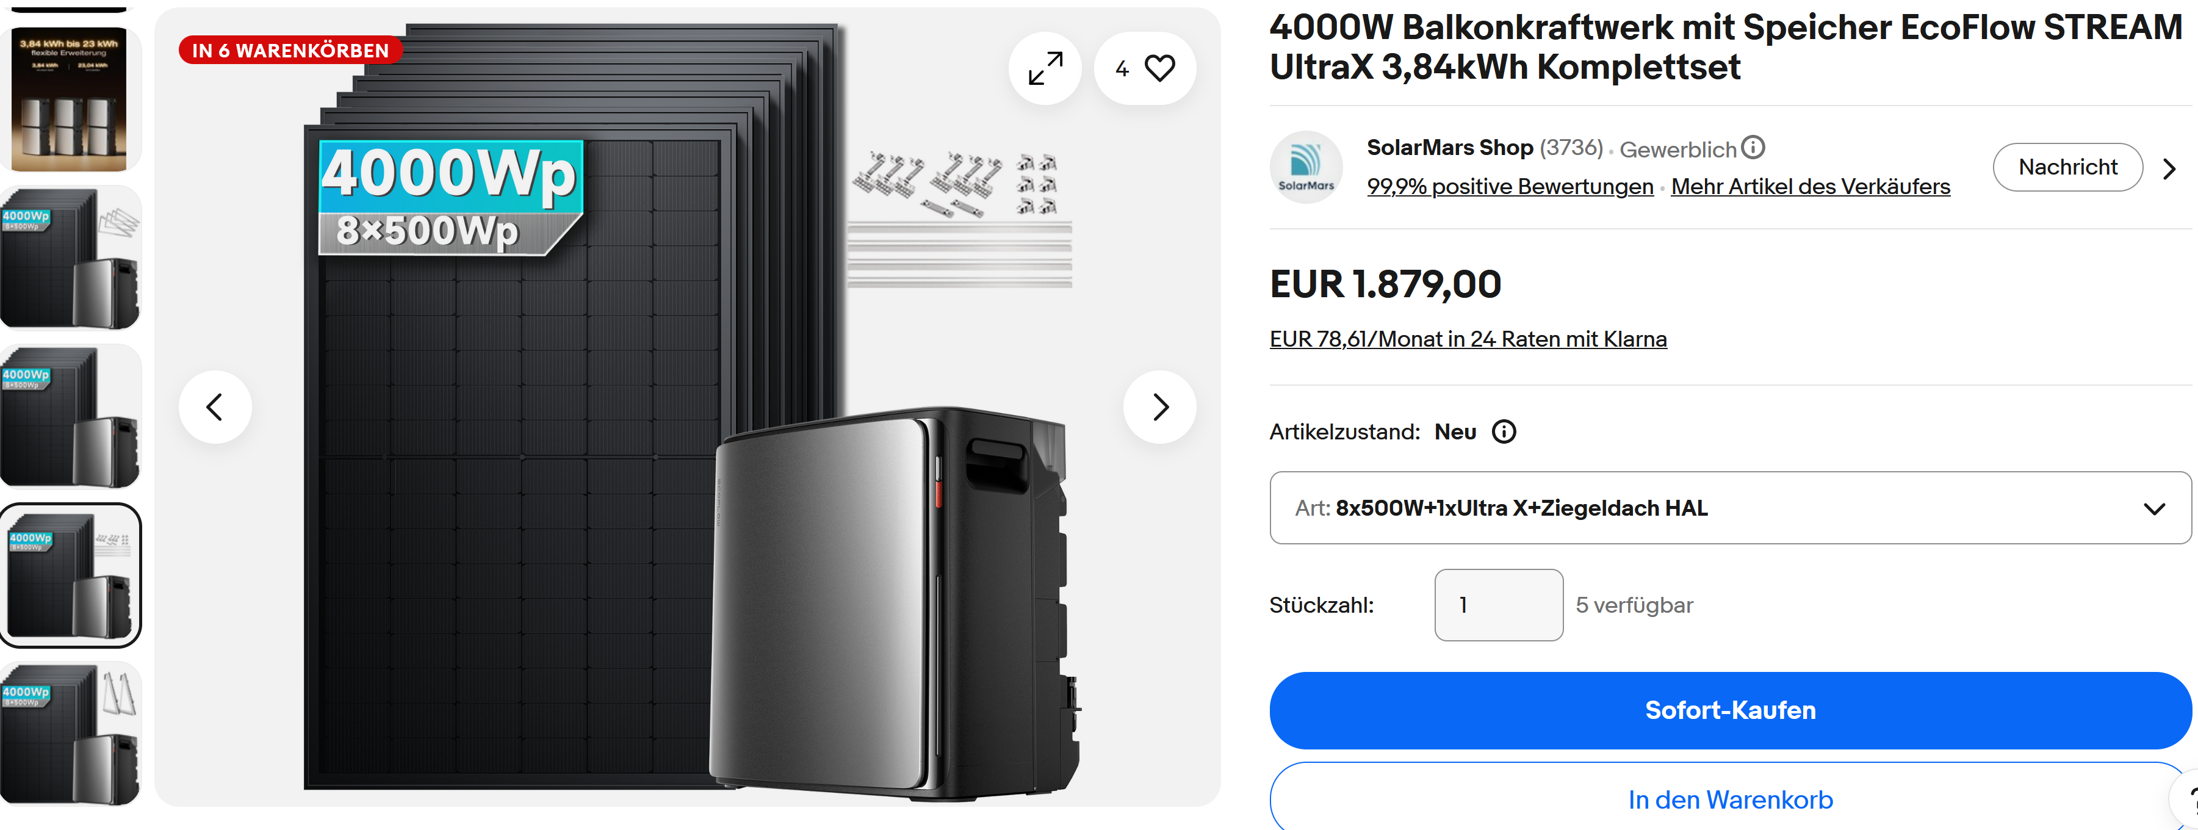
Task: Select the currently highlighted mounting-kit thumbnail
Action: 70,575
